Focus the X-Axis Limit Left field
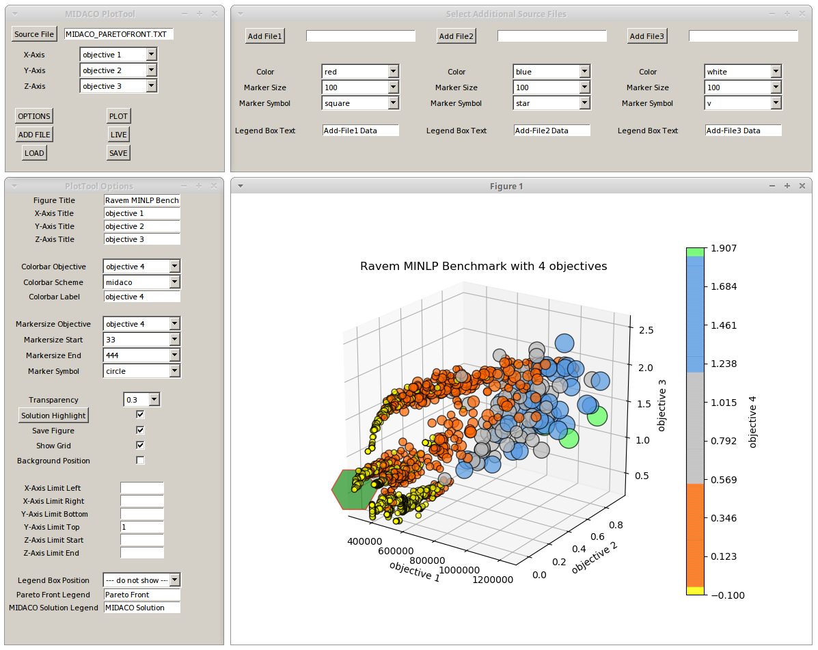818x650 pixels. coord(142,488)
